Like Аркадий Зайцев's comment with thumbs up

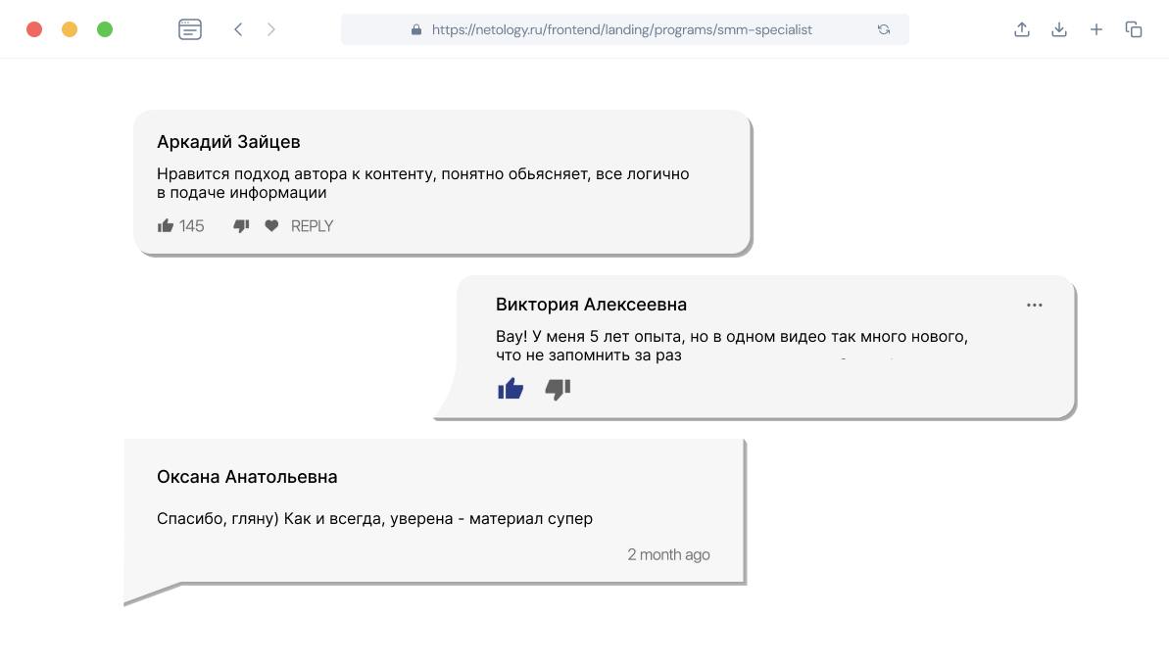click(x=166, y=226)
